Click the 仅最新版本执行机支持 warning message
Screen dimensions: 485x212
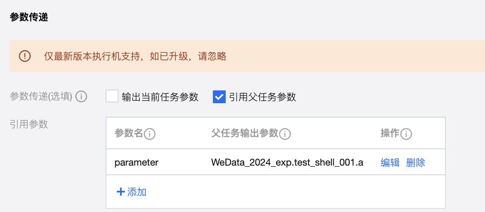click(x=135, y=56)
